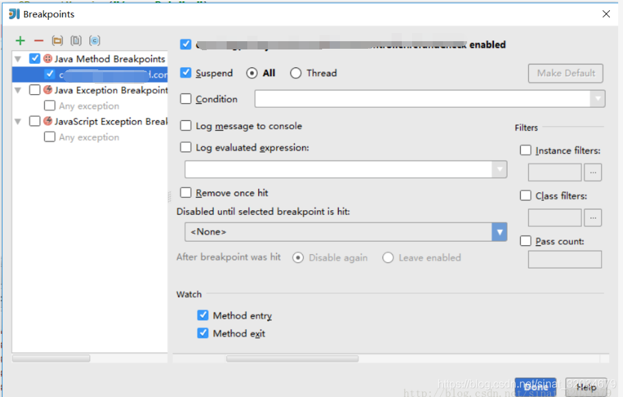Enable Remove once hit checkbox
This screenshot has width=623, height=397.
[x=185, y=193]
